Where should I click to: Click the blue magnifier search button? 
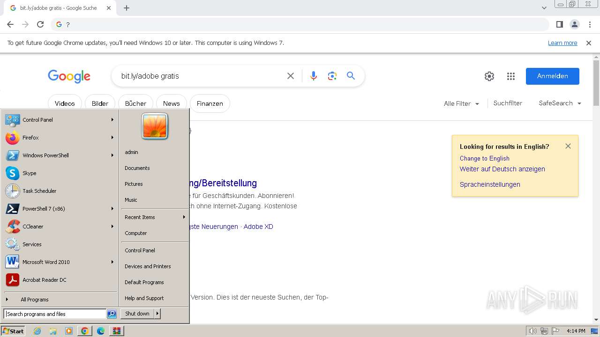point(351,76)
